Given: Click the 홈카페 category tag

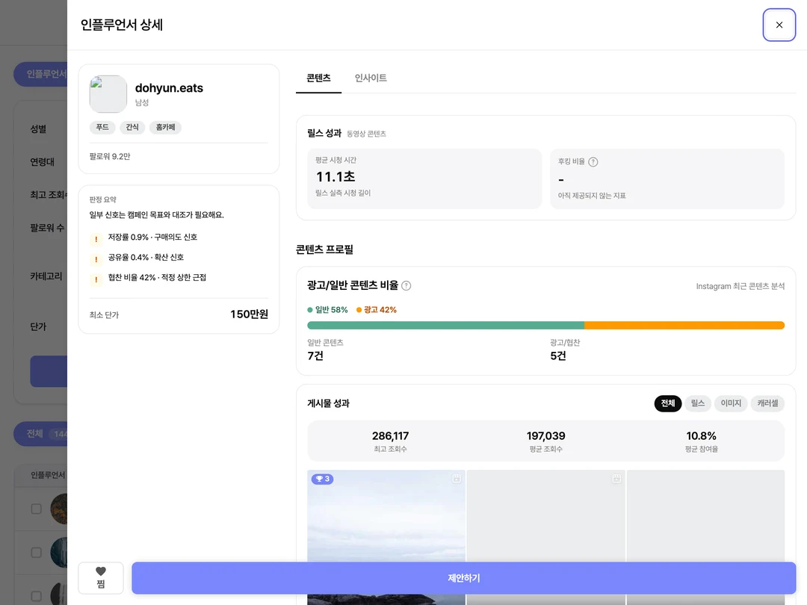Looking at the screenshot, I should pos(165,127).
